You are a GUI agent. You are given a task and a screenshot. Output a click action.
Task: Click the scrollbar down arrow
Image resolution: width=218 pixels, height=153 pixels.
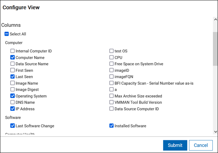[215, 132]
